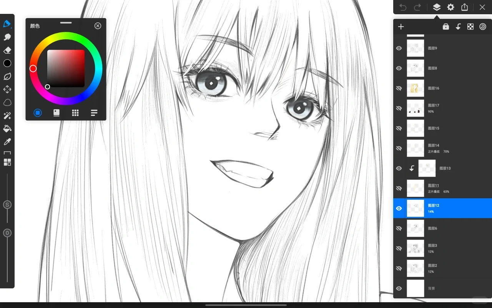Click the opacity slider handle below size
Screen dimensions: 492x308
pos(7,233)
